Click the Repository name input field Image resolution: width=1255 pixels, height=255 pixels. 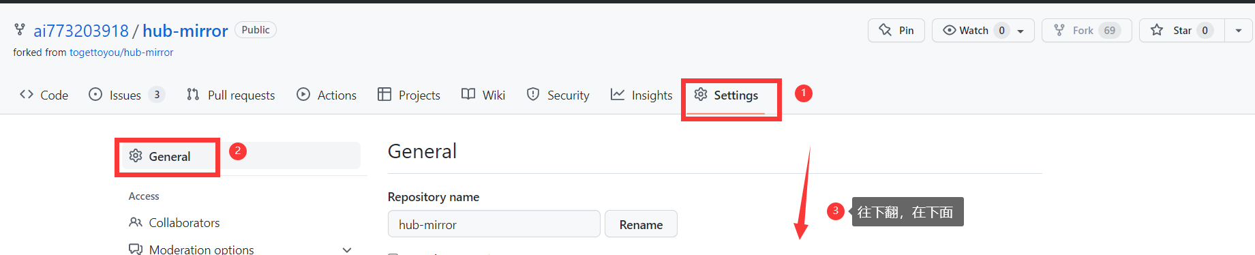[x=494, y=224]
